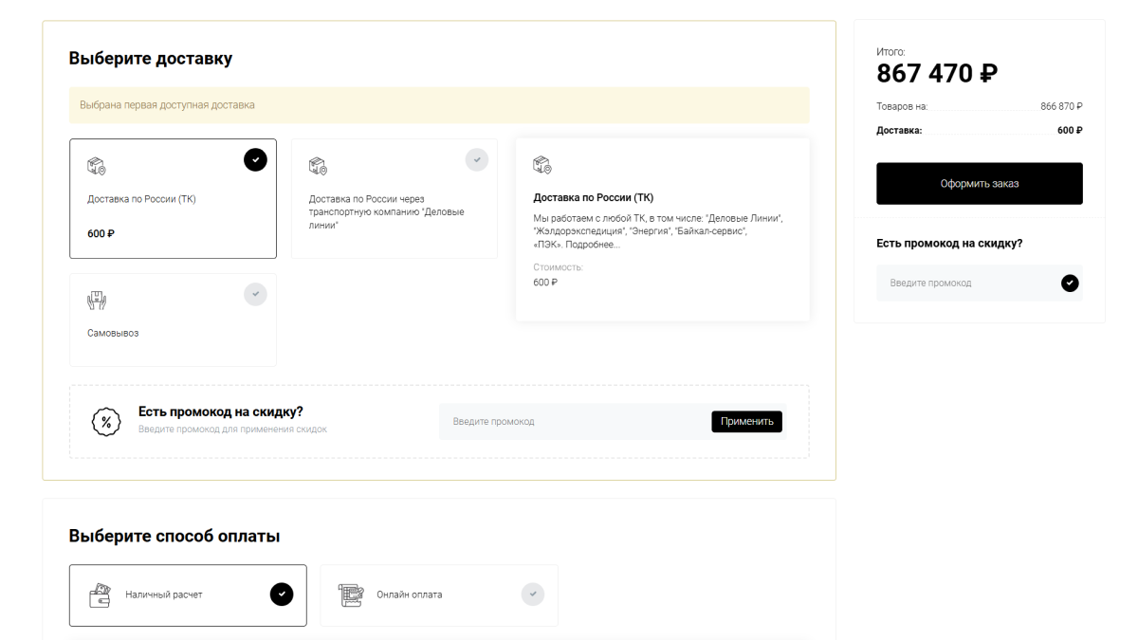
Task: Click the wallet icon for Наличный расчет
Action: pos(100,594)
